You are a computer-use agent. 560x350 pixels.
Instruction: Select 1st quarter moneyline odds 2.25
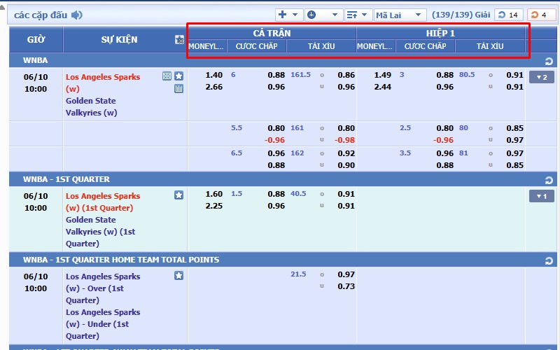pyautogui.click(x=214, y=206)
